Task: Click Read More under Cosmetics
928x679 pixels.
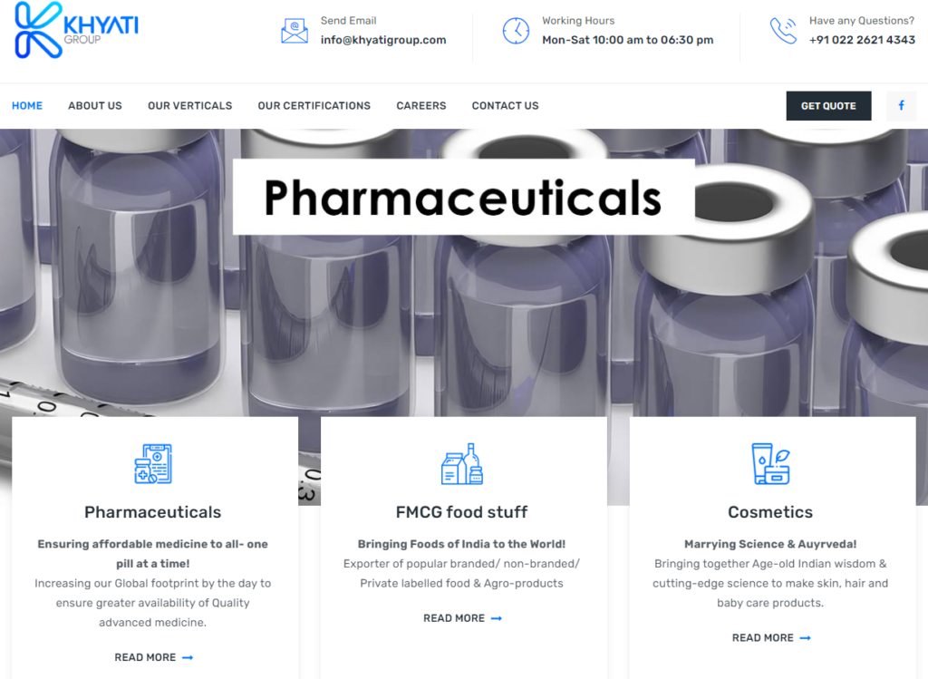Action: coord(772,638)
